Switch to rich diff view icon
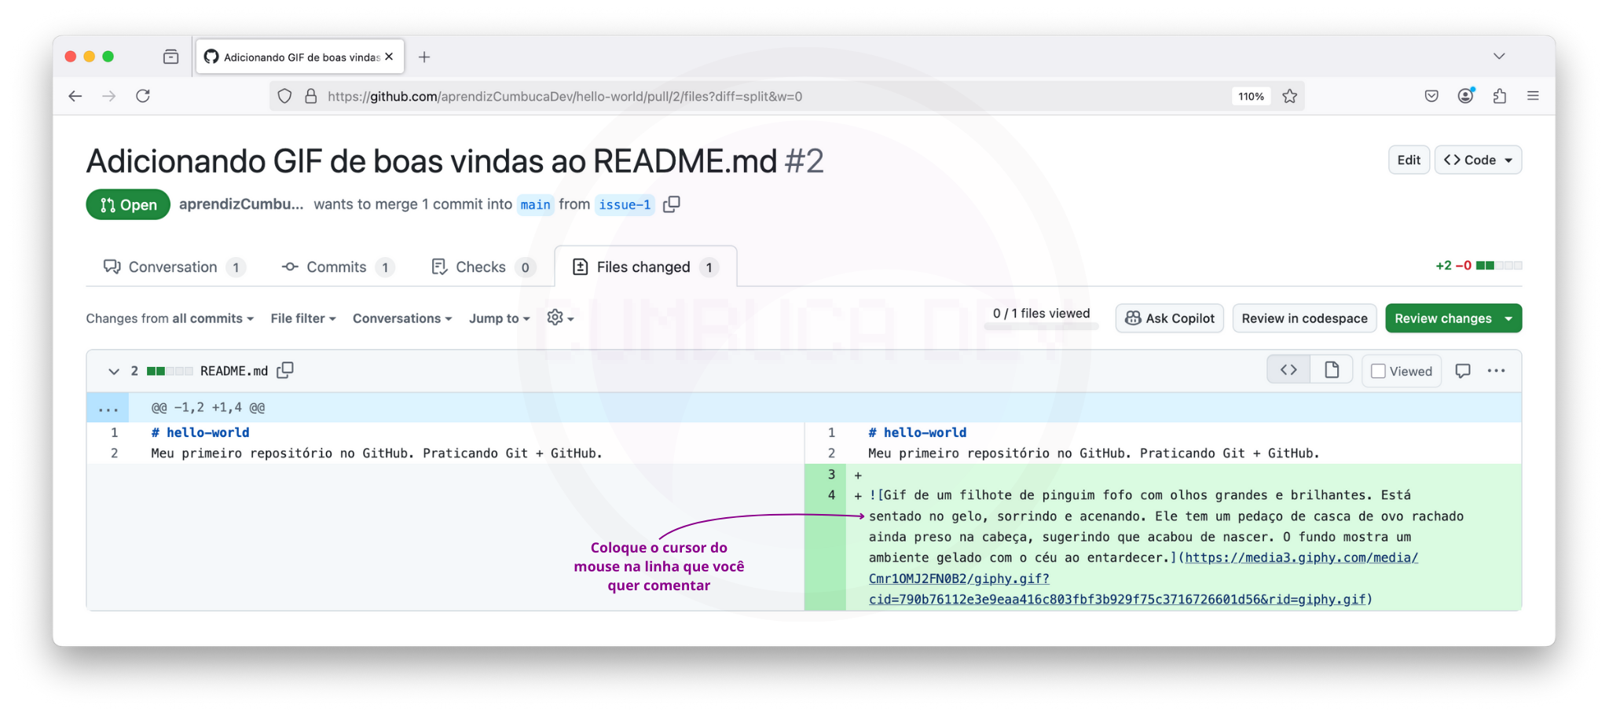Viewport: 1609px width, 716px height. click(x=1331, y=370)
